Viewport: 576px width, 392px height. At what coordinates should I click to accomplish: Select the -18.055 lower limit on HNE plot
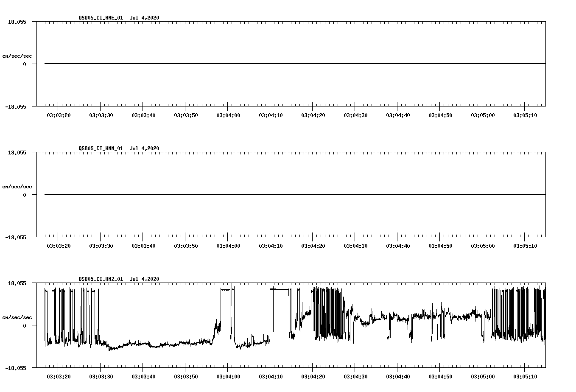tap(16, 106)
